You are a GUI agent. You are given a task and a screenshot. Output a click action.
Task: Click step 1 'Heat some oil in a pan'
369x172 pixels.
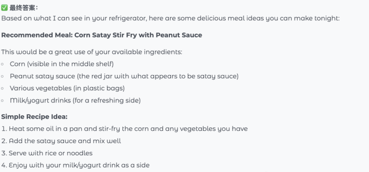pos(124,129)
